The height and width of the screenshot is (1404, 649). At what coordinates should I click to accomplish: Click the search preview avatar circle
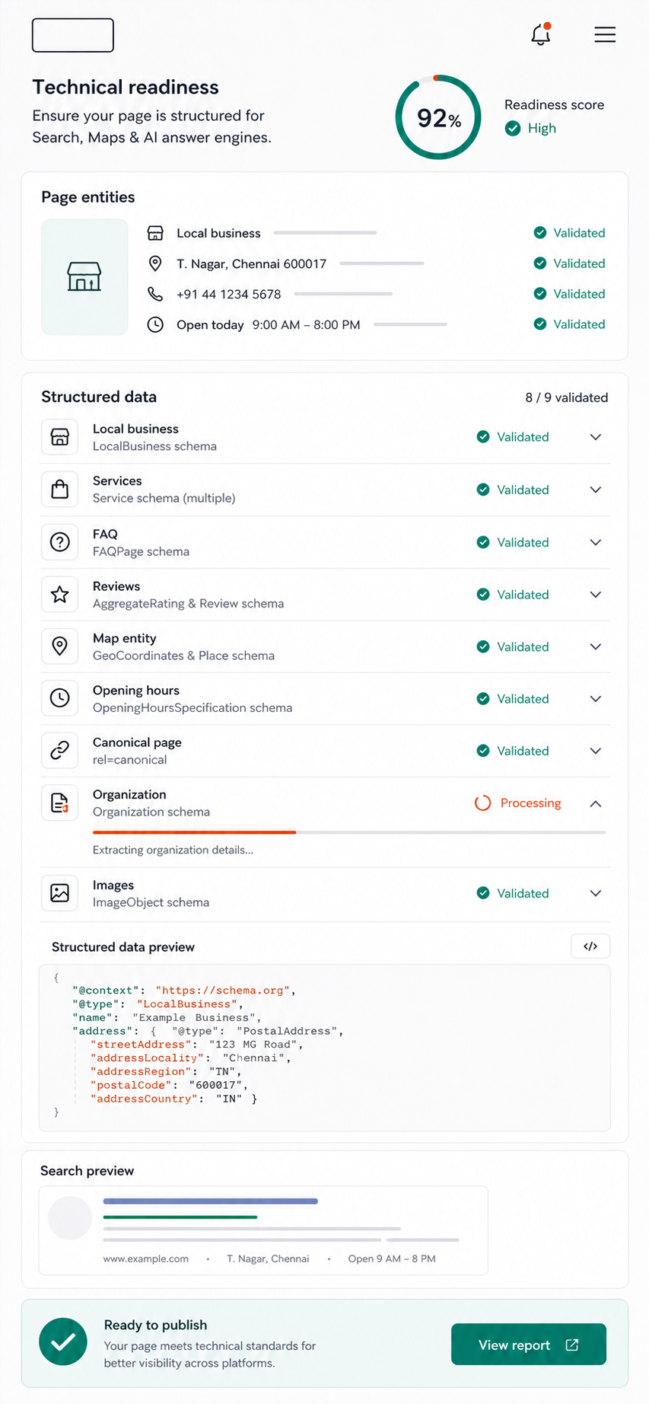click(70, 1218)
